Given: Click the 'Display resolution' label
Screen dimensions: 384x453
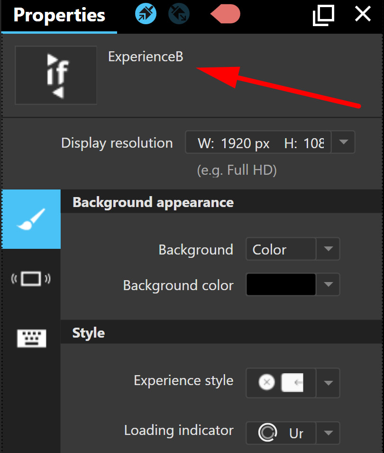Looking at the screenshot, I should click(x=117, y=143).
